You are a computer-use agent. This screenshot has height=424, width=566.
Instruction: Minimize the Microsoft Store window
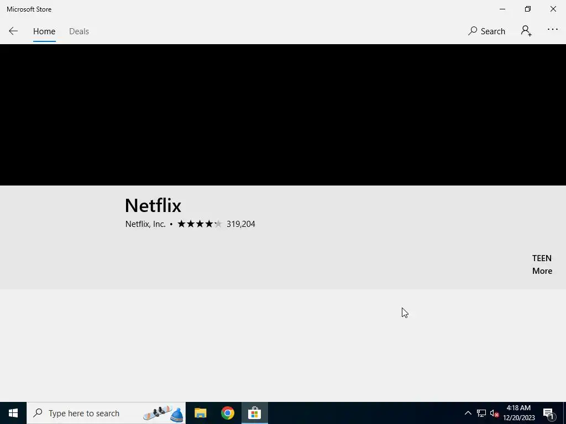pyautogui.click(x=502, y=9)
